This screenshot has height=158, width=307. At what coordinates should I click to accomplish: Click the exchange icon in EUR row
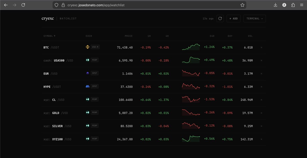pyautogui.click(x=87, y=73)
